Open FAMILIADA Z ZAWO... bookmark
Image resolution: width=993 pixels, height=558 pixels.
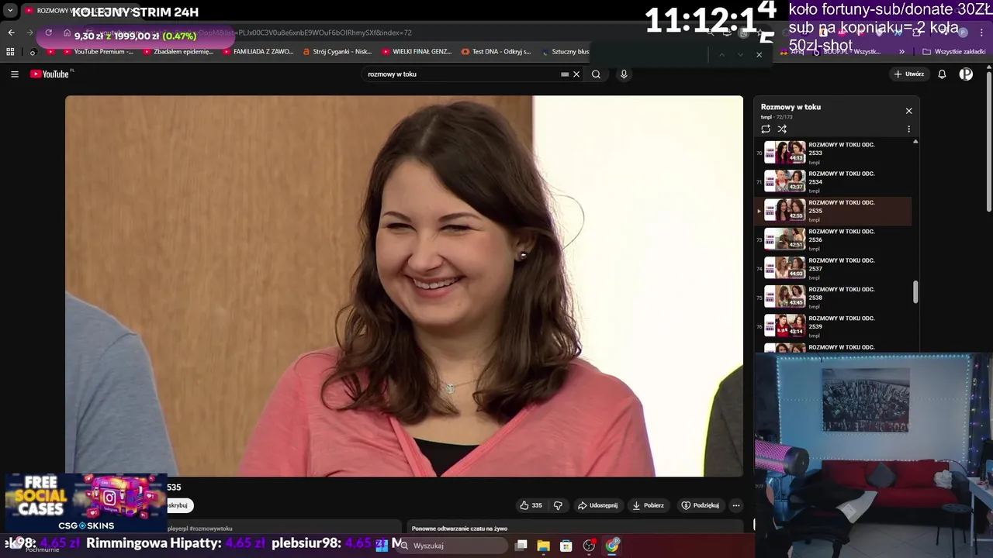pyautogui.click(x=258, y=52)
